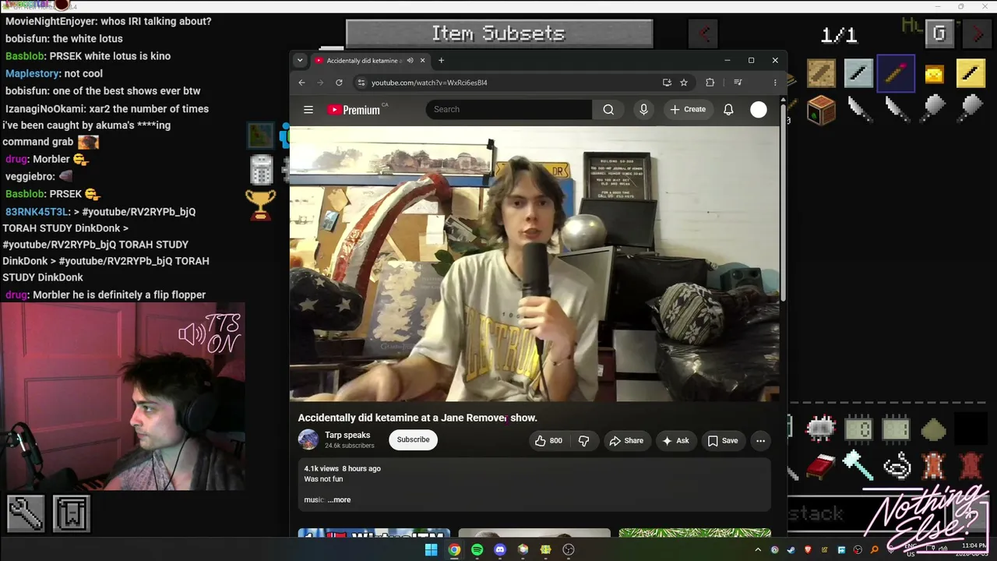
Task: Open a new Chrome tab
Action: click(x=441, y=61)
